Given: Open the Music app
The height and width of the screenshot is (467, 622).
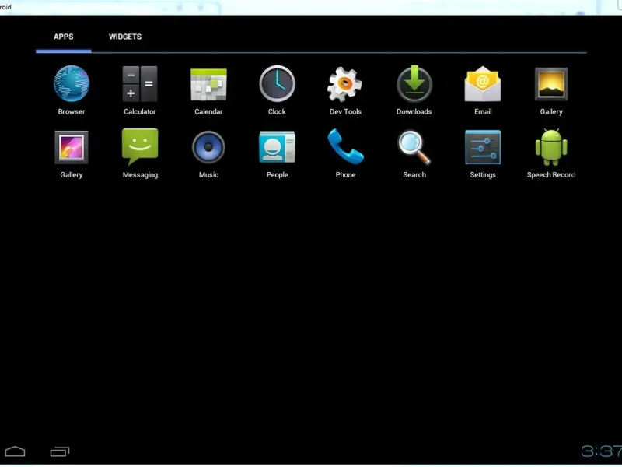Looking at the screenshot, I should point(208,147).
